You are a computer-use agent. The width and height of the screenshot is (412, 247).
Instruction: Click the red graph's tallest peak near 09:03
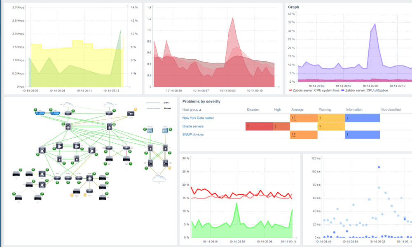233,18
